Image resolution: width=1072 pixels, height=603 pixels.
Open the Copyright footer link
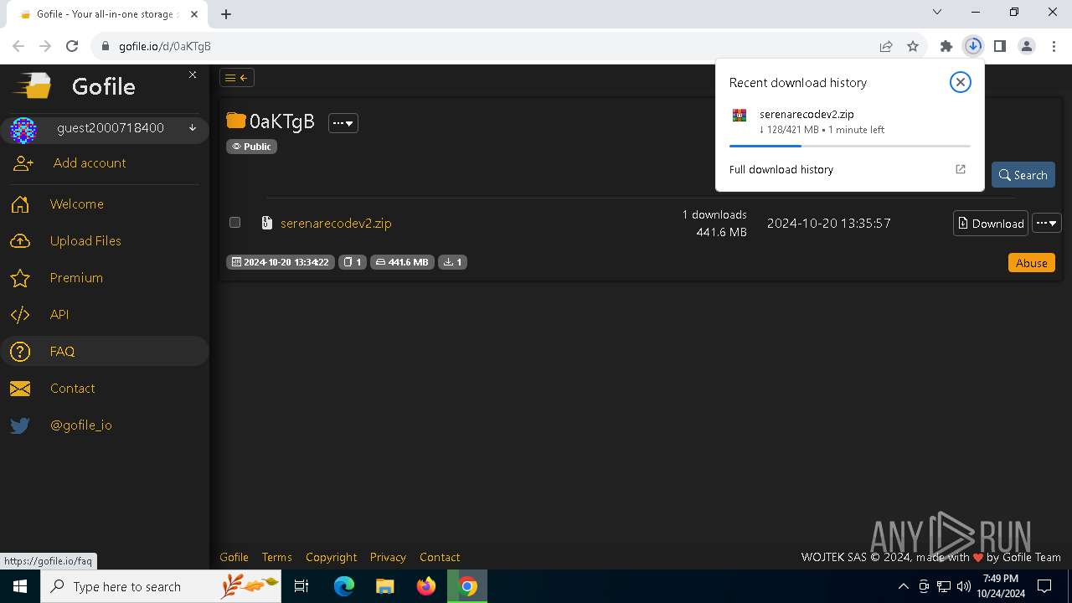pyautogui.click(x=331, y=557)
